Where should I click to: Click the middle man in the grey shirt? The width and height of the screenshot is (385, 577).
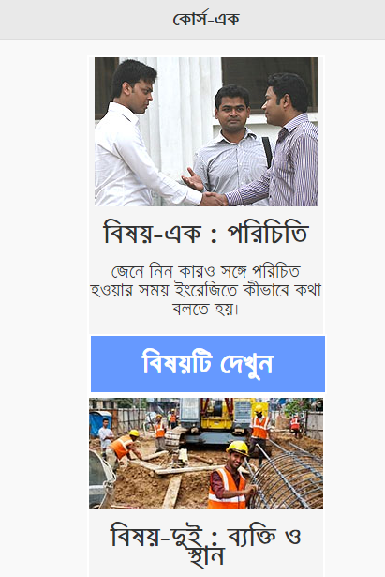230,142
